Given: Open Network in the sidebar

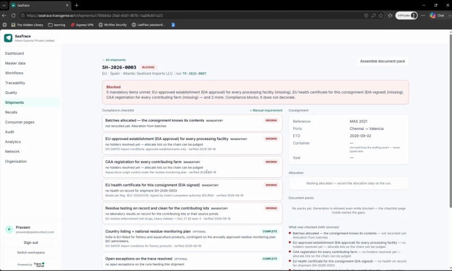Looking at the screenshot, I should (12, 151).
